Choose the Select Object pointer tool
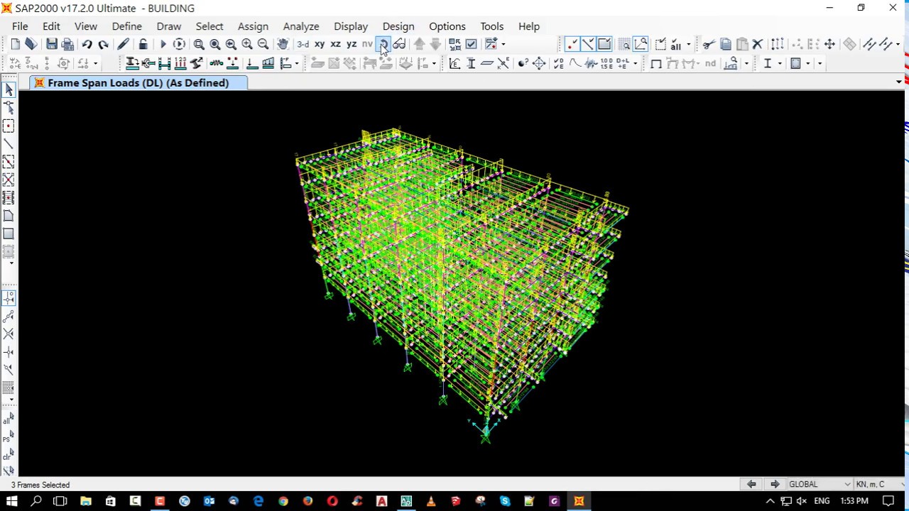 click(x=9, y=89)
